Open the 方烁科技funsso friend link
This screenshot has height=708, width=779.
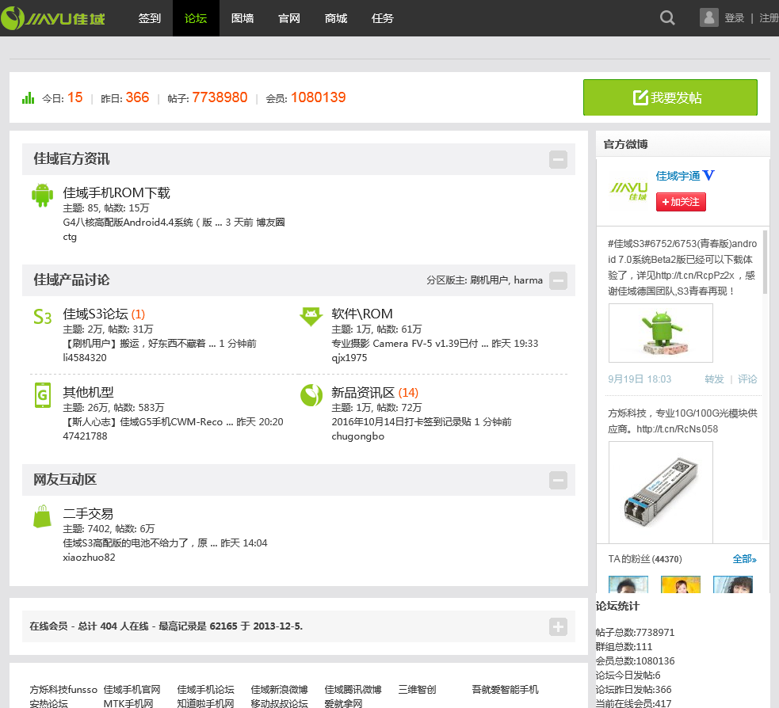[x=63, y=690]
